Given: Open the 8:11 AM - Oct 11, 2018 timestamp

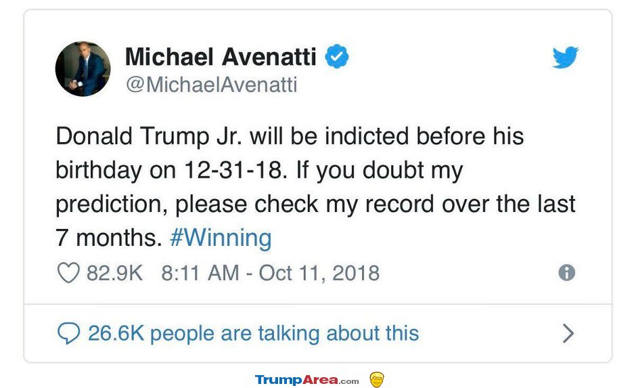Looking at the screenshot, I should (271, 273).
